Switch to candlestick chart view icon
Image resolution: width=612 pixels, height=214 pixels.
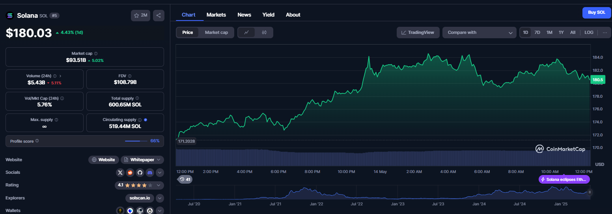[264, 32]
